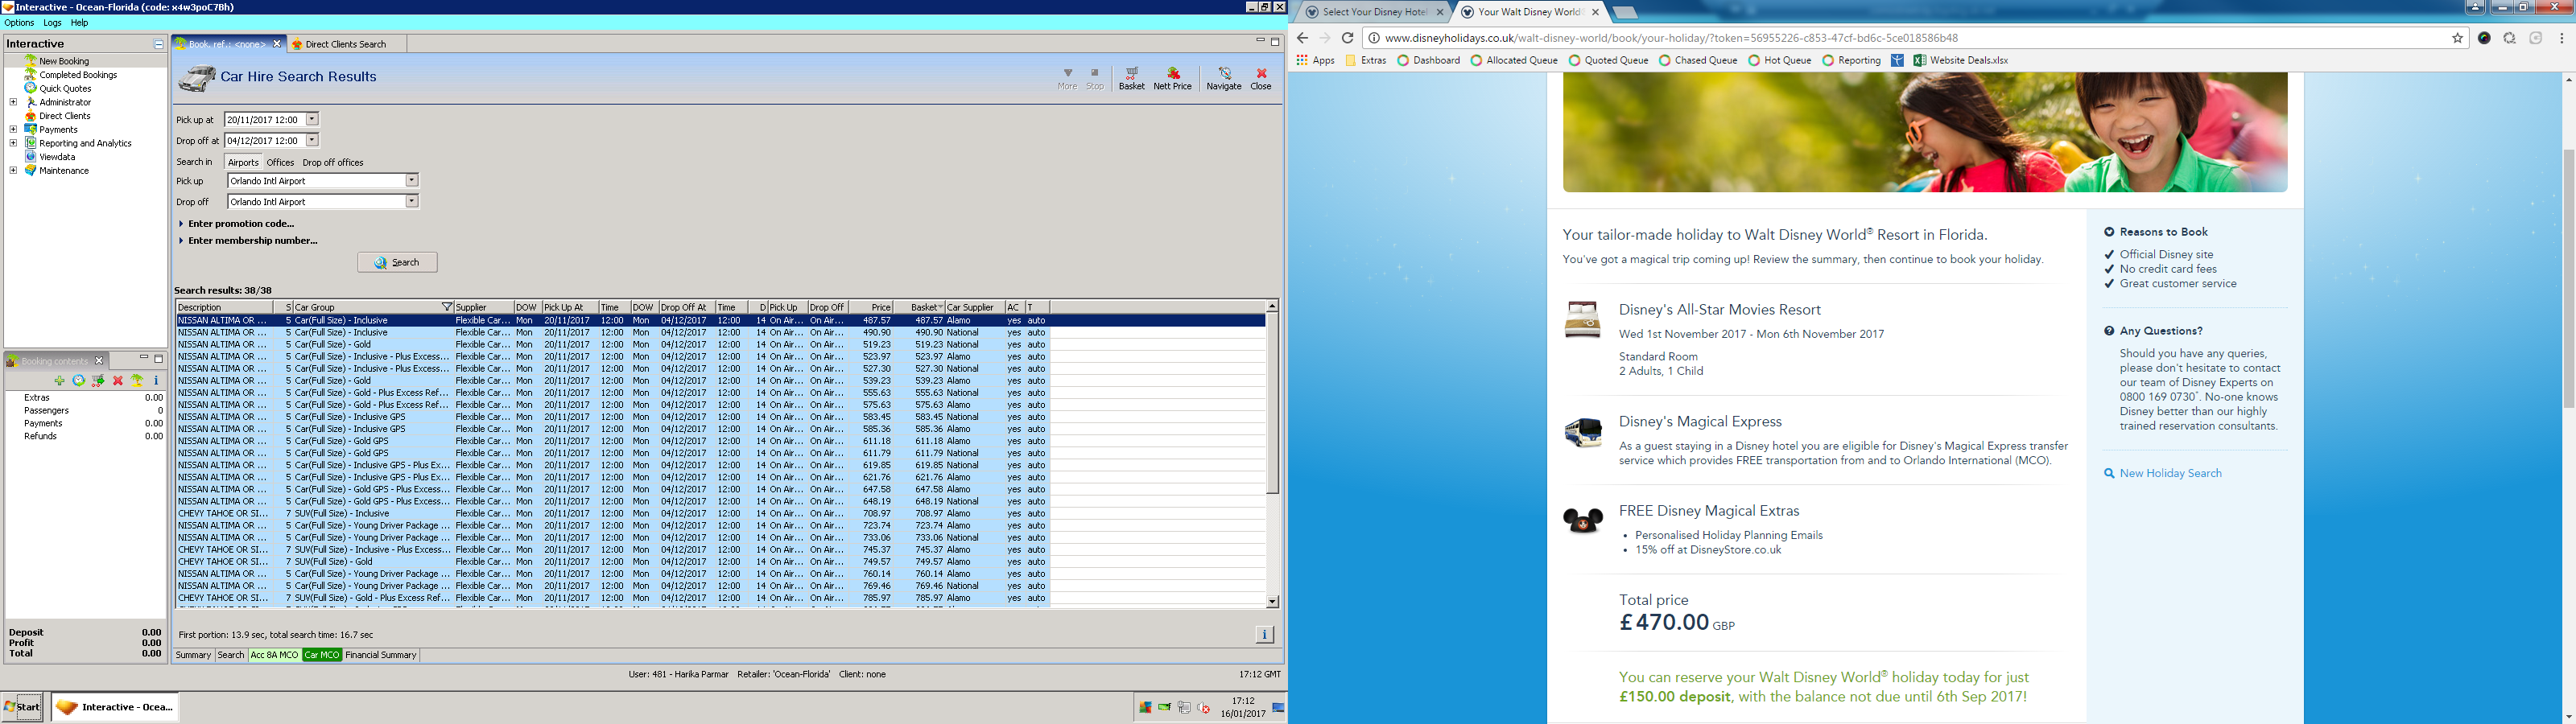Open the Apps shortcut in bookmarks bar
This screenshot has width=2576, height=724.
tap(1315, 60)
